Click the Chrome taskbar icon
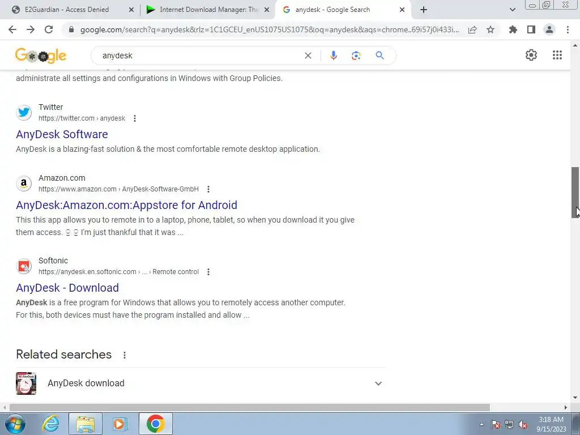This screenshot has height=435, width=580. pyautogui.click(x=156, y=424)
